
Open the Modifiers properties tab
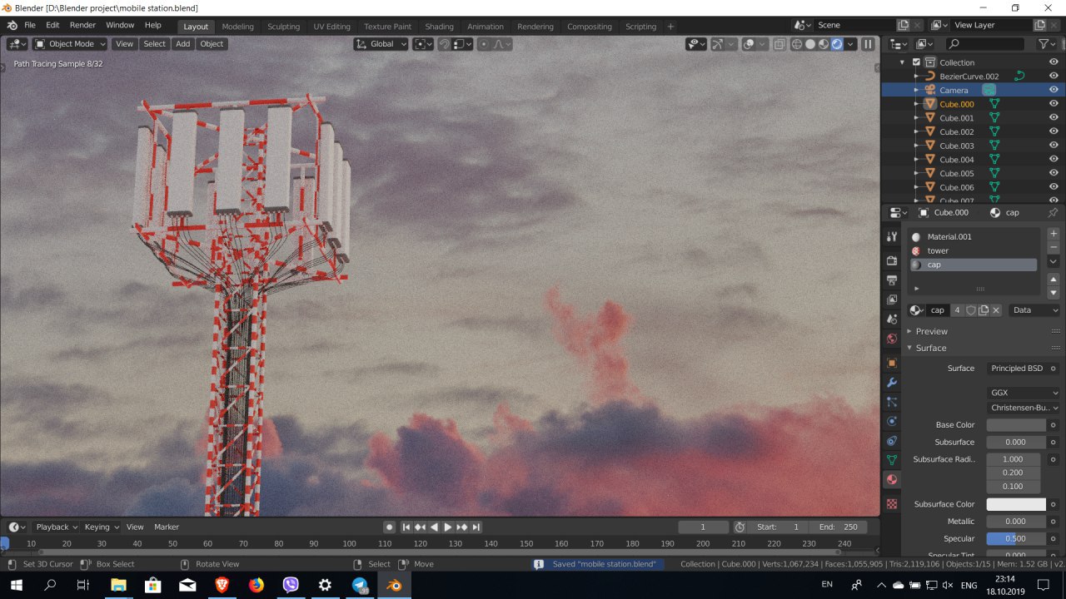pyautogui.click(x=892, y=383)
